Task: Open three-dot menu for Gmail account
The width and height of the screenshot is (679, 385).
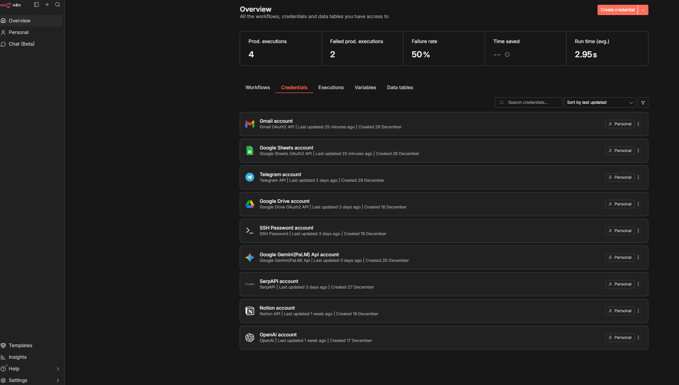Action: tap(638, 124)
